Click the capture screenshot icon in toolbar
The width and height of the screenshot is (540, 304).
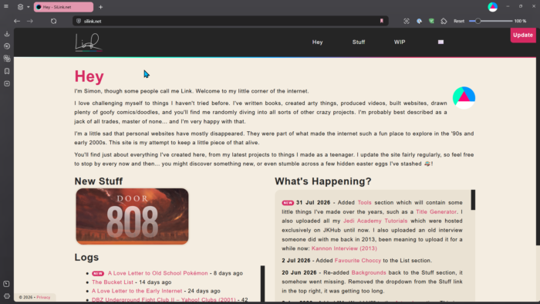(x=407, y=21)
